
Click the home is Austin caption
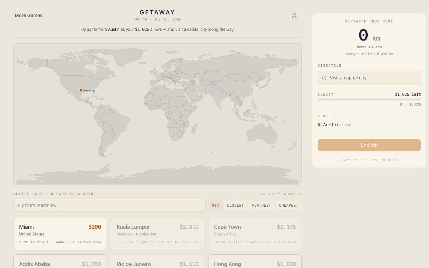369,47
